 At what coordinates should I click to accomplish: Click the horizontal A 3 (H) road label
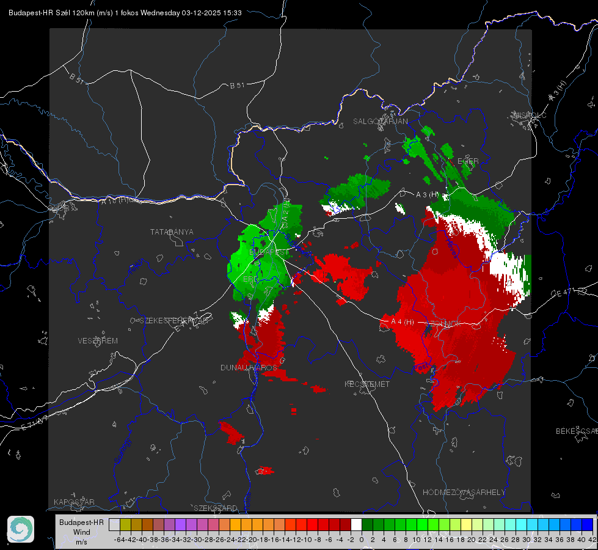pos(427,194)
